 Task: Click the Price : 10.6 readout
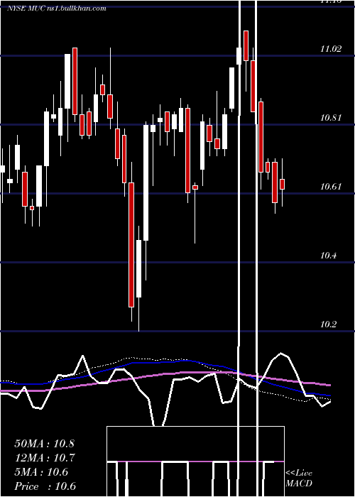45,486
